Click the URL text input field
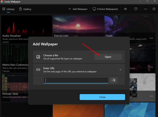 point(76,80)
